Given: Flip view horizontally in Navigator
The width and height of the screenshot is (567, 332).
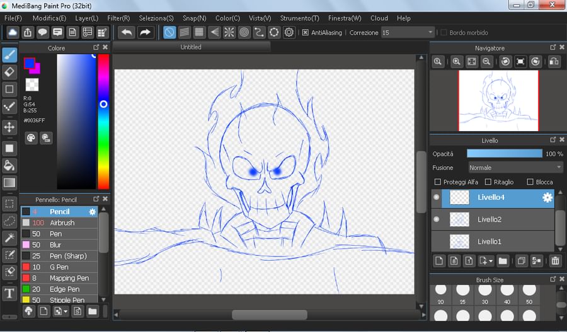Looking at the screenshot, I should pyautogui.click(x=554, y=62).
